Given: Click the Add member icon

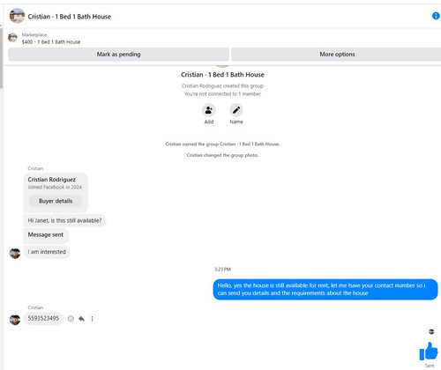Looking at the screenshot, I should (209, 110).
